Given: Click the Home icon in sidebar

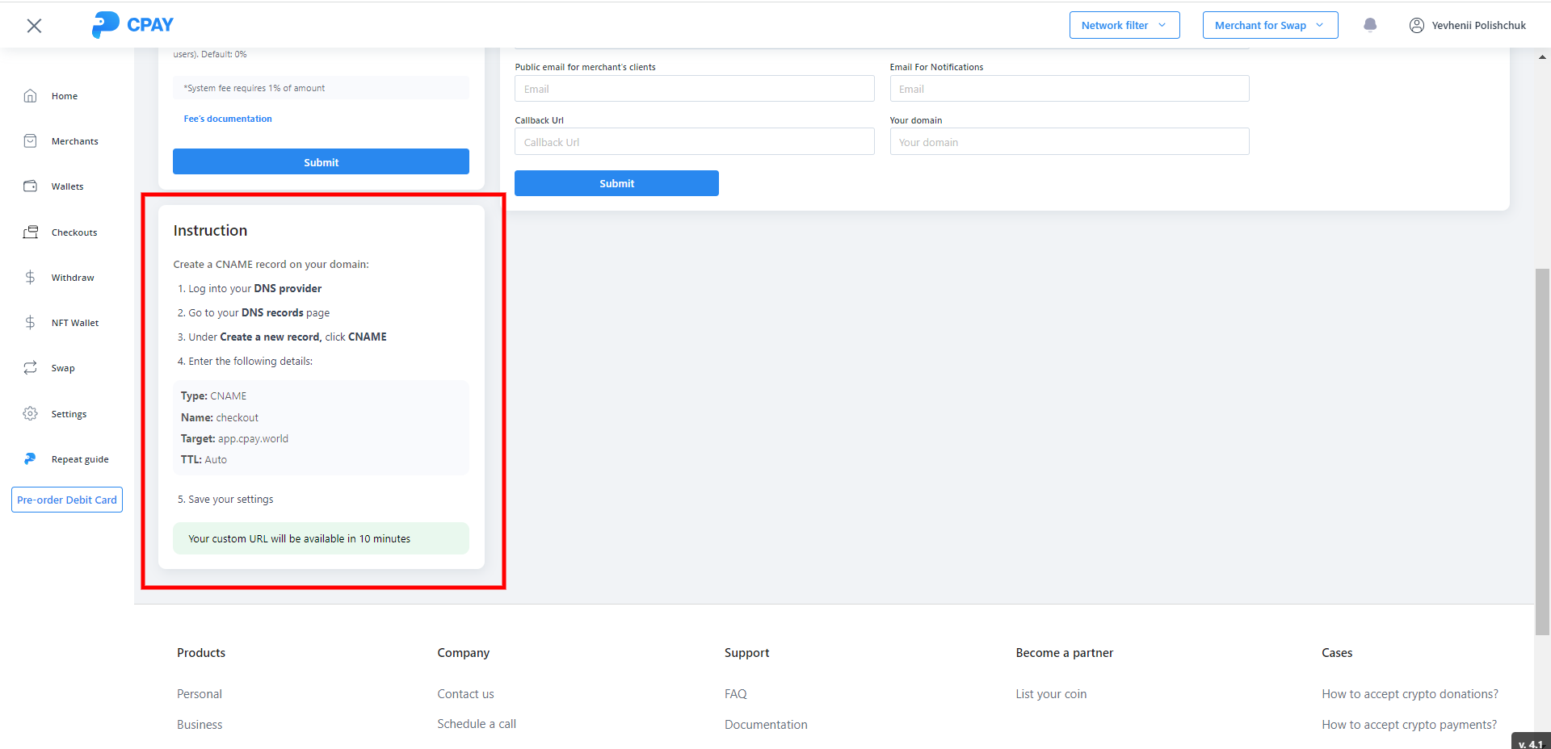Looking at the screenshot, I should coord(31,96).
